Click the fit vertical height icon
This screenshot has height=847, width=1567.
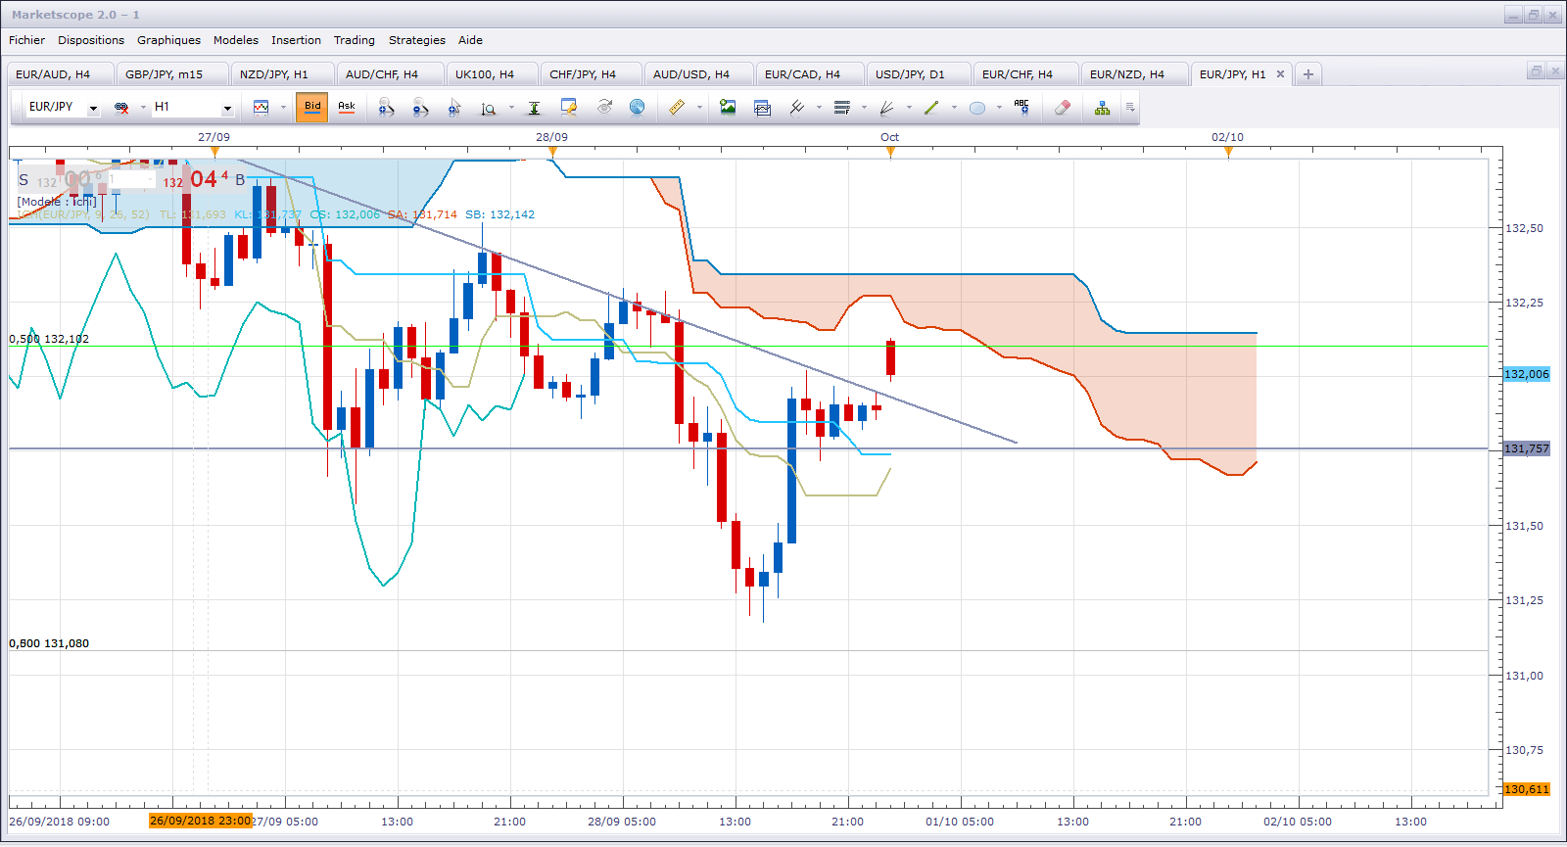534,108
